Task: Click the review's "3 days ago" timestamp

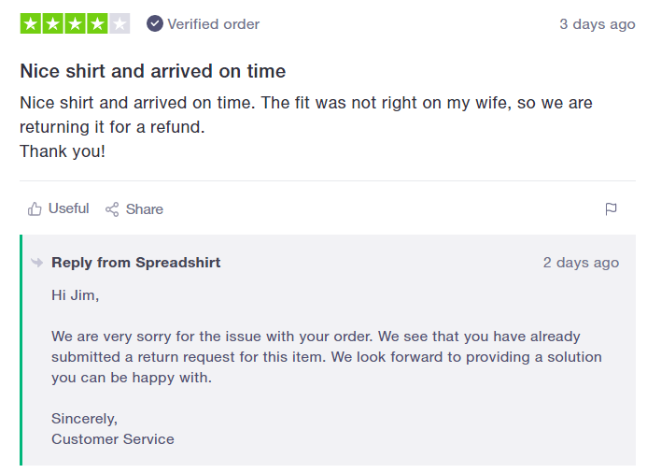Action: pos(597,24)
